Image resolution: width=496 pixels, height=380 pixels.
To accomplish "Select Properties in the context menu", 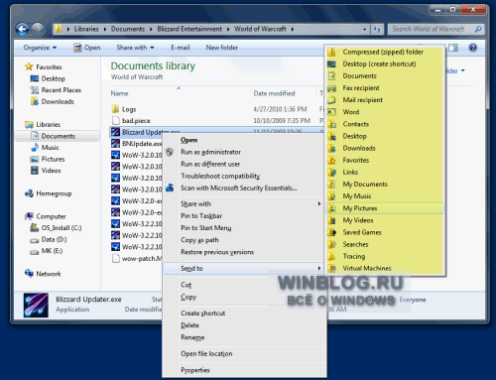I will click(195, 370).
